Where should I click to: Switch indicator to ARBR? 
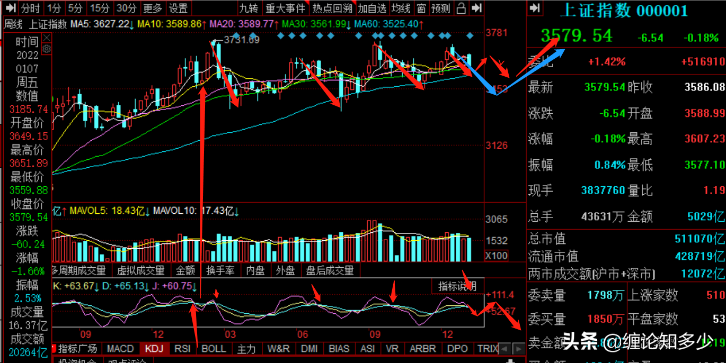tap(423, 349)
